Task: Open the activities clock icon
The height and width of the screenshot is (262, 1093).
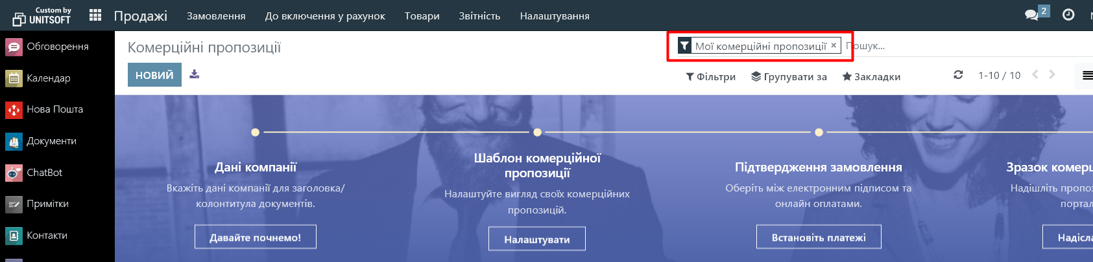Action: [x=1068, y=14]
